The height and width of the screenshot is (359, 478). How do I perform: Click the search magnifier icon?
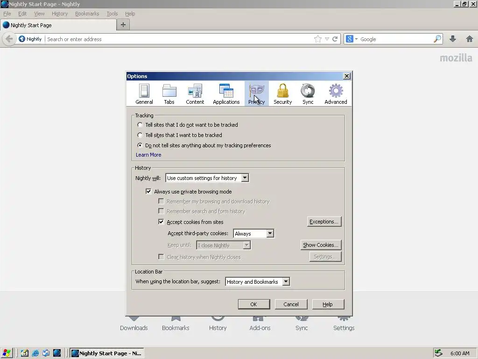(437, 39)
